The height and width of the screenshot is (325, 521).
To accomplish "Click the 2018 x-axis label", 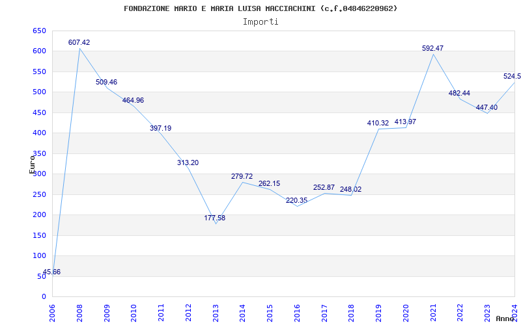I will point(351,313).
